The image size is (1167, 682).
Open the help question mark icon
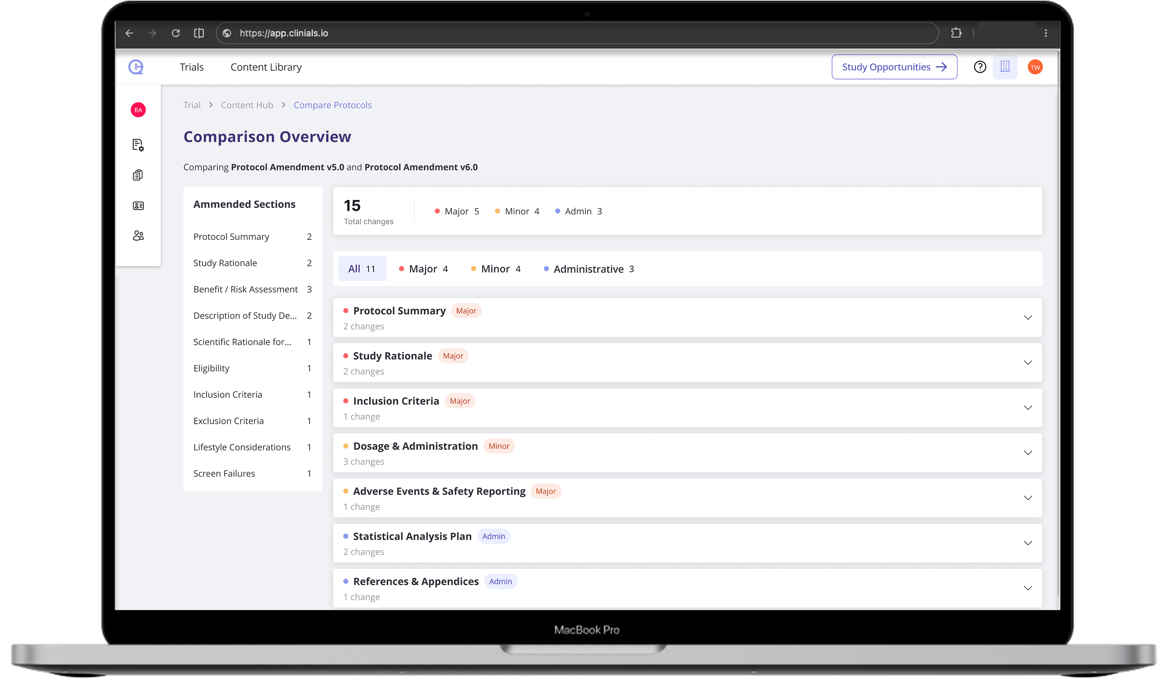[980, 67]
